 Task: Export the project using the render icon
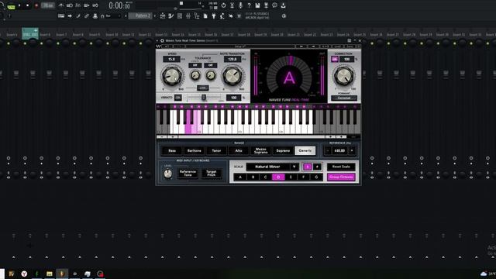click(x=266, y=5)
